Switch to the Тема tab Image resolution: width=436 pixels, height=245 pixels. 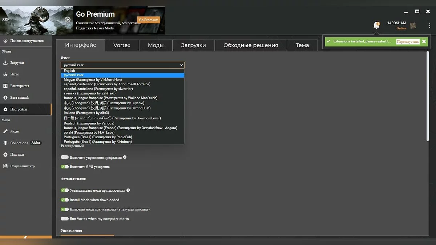coord(302,45)
